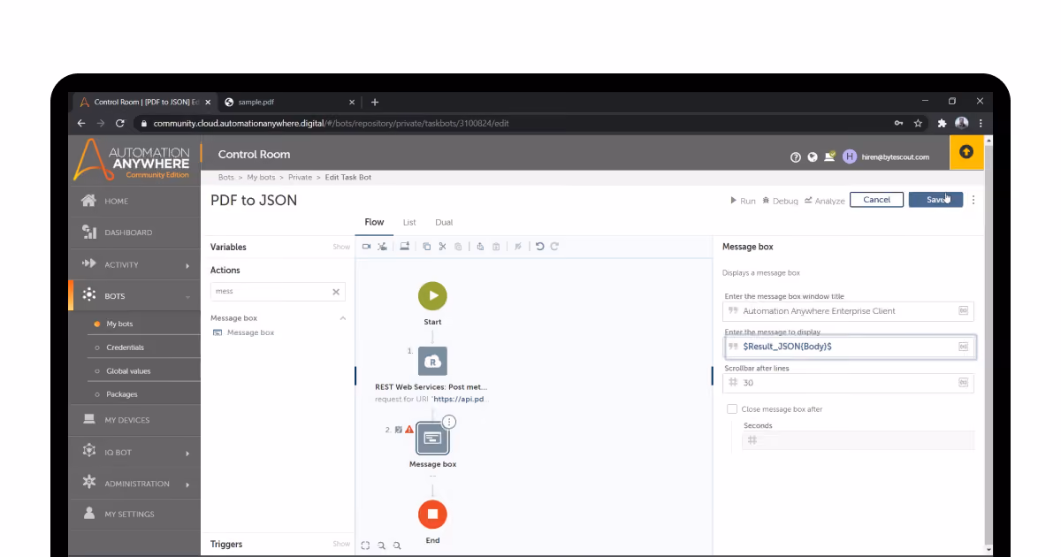The width and height of the screenshot is (1061, 557).
Task: Expand the Activity sidebar menu
Action: pyautogui.click(x=187, y=265)
